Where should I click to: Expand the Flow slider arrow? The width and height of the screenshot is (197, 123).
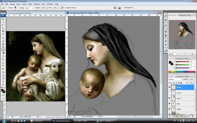[x=58, y=8]
